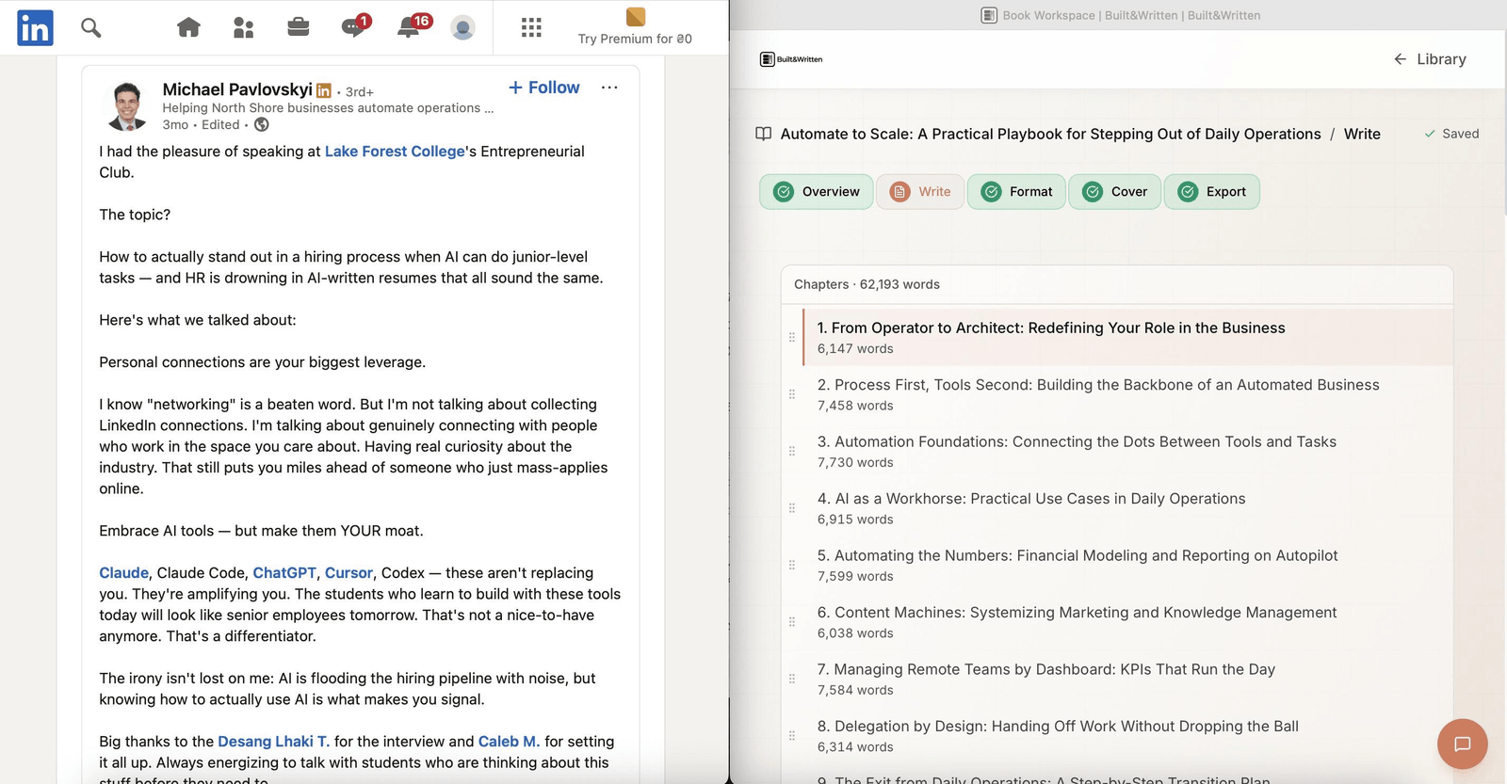Image resolution: width=1507 pixels, height=784 pixels.
Task: Open Michael Pavlovskyi's profile photo
Action: (x=127, y=105)
